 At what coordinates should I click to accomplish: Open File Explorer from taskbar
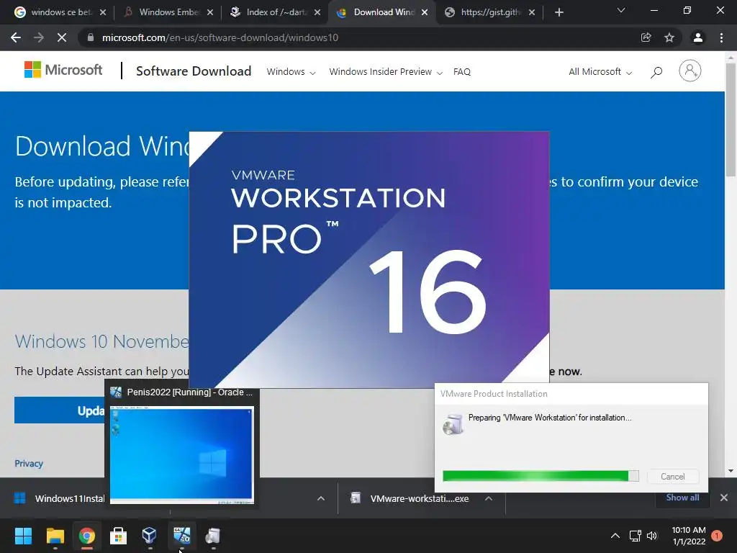click(55, 536)
